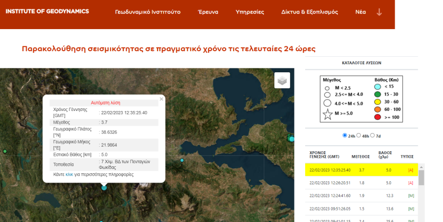Select the 48h time range radio

point(358,135)
